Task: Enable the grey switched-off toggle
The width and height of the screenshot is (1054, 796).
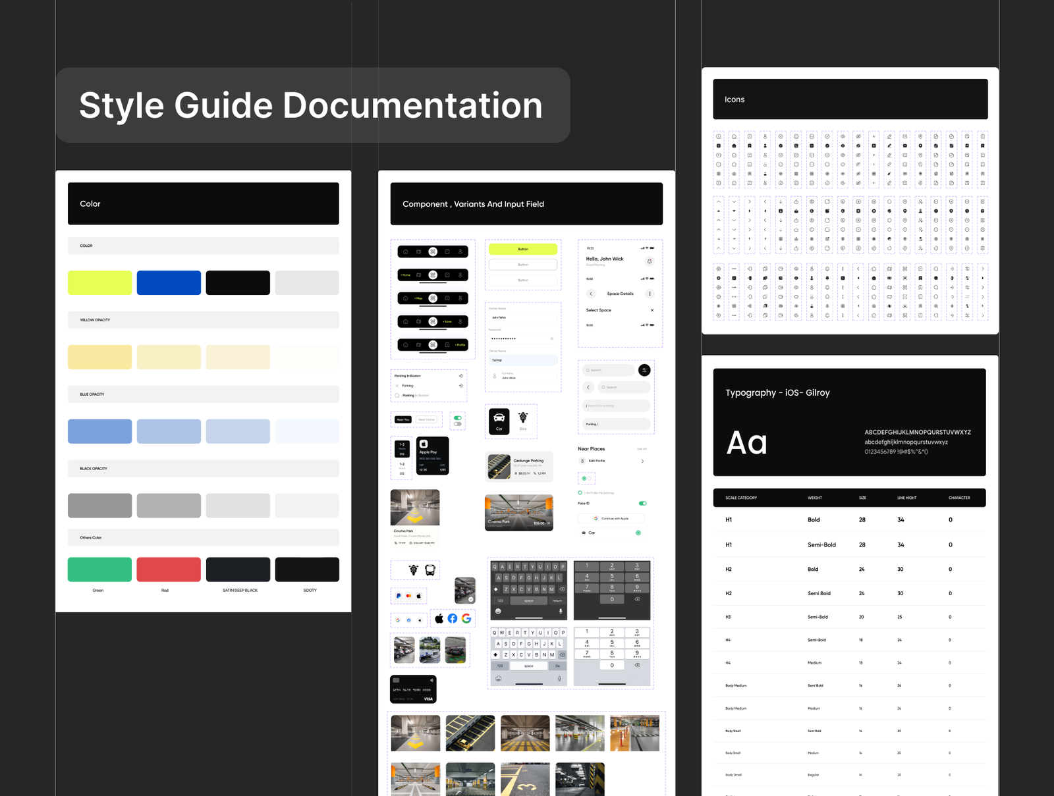Action: click(458, 424)
